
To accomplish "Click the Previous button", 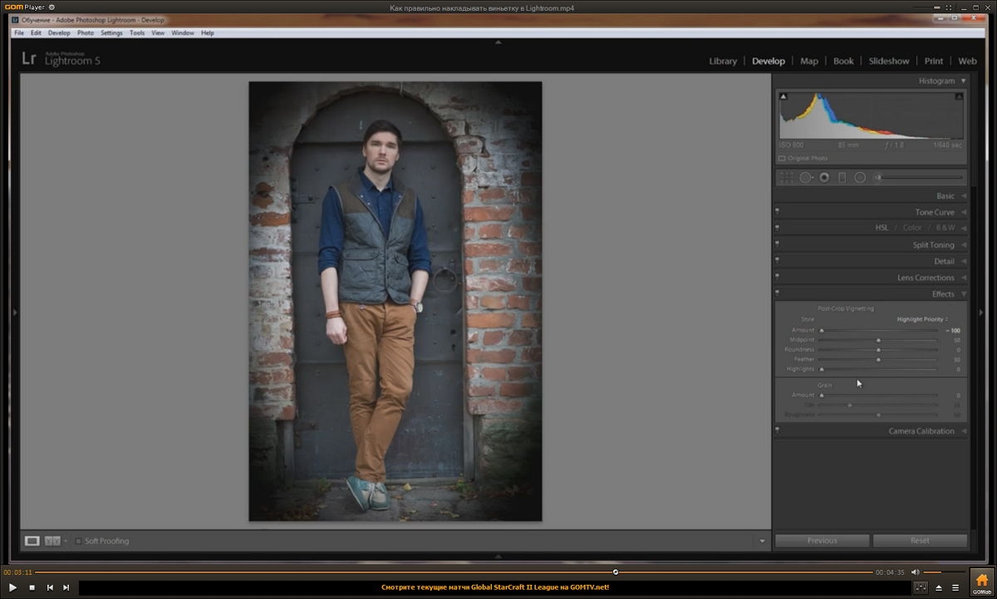I will tap(822, 541).
